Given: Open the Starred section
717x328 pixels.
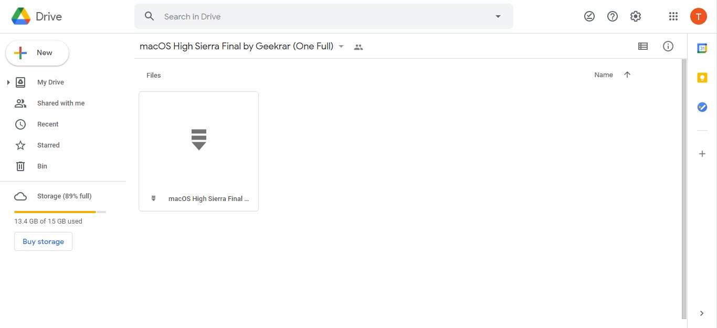Looking at the screenshot, I should (48, 145).
